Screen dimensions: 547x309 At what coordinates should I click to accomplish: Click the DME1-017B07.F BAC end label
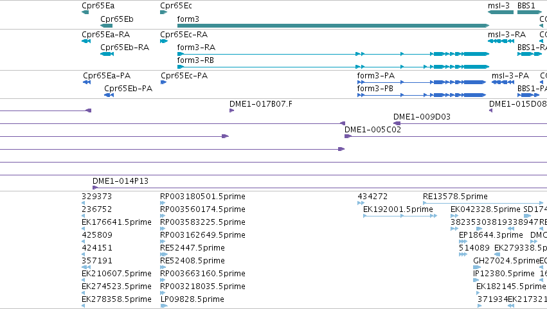(x=261, y=104)
